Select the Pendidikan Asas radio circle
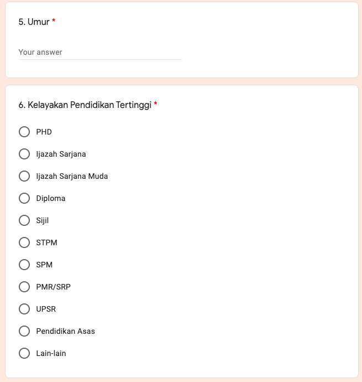 [x=24, y=331]
